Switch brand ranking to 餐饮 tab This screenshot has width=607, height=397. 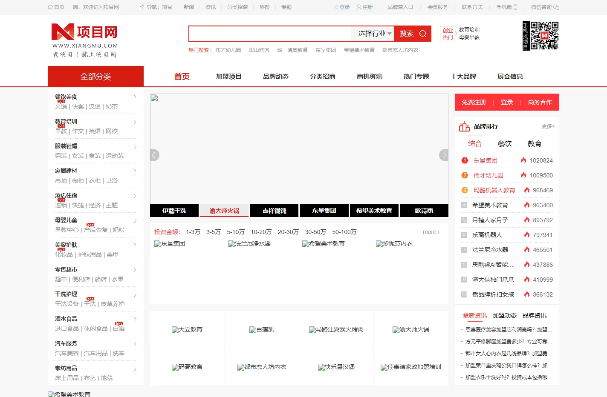[x=505, y=144]
